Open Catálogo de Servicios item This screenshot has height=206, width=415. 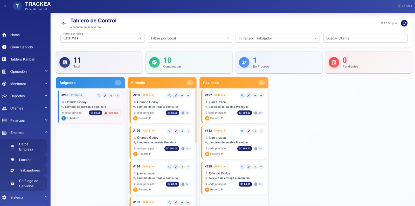(23, 183)
